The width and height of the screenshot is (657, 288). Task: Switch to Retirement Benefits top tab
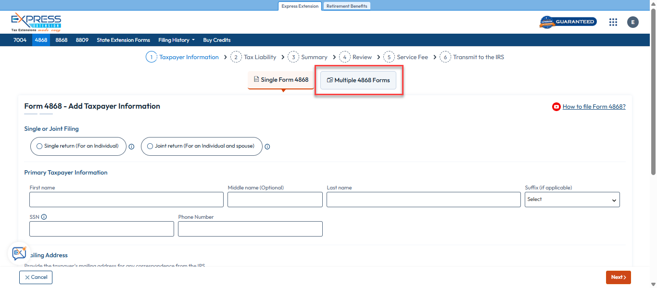tap(347, 6)
